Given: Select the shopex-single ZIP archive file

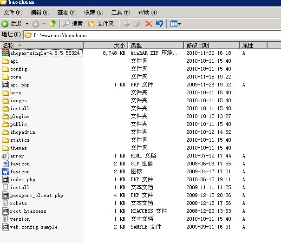Looking at the screenshot, I should coord(45,53).
